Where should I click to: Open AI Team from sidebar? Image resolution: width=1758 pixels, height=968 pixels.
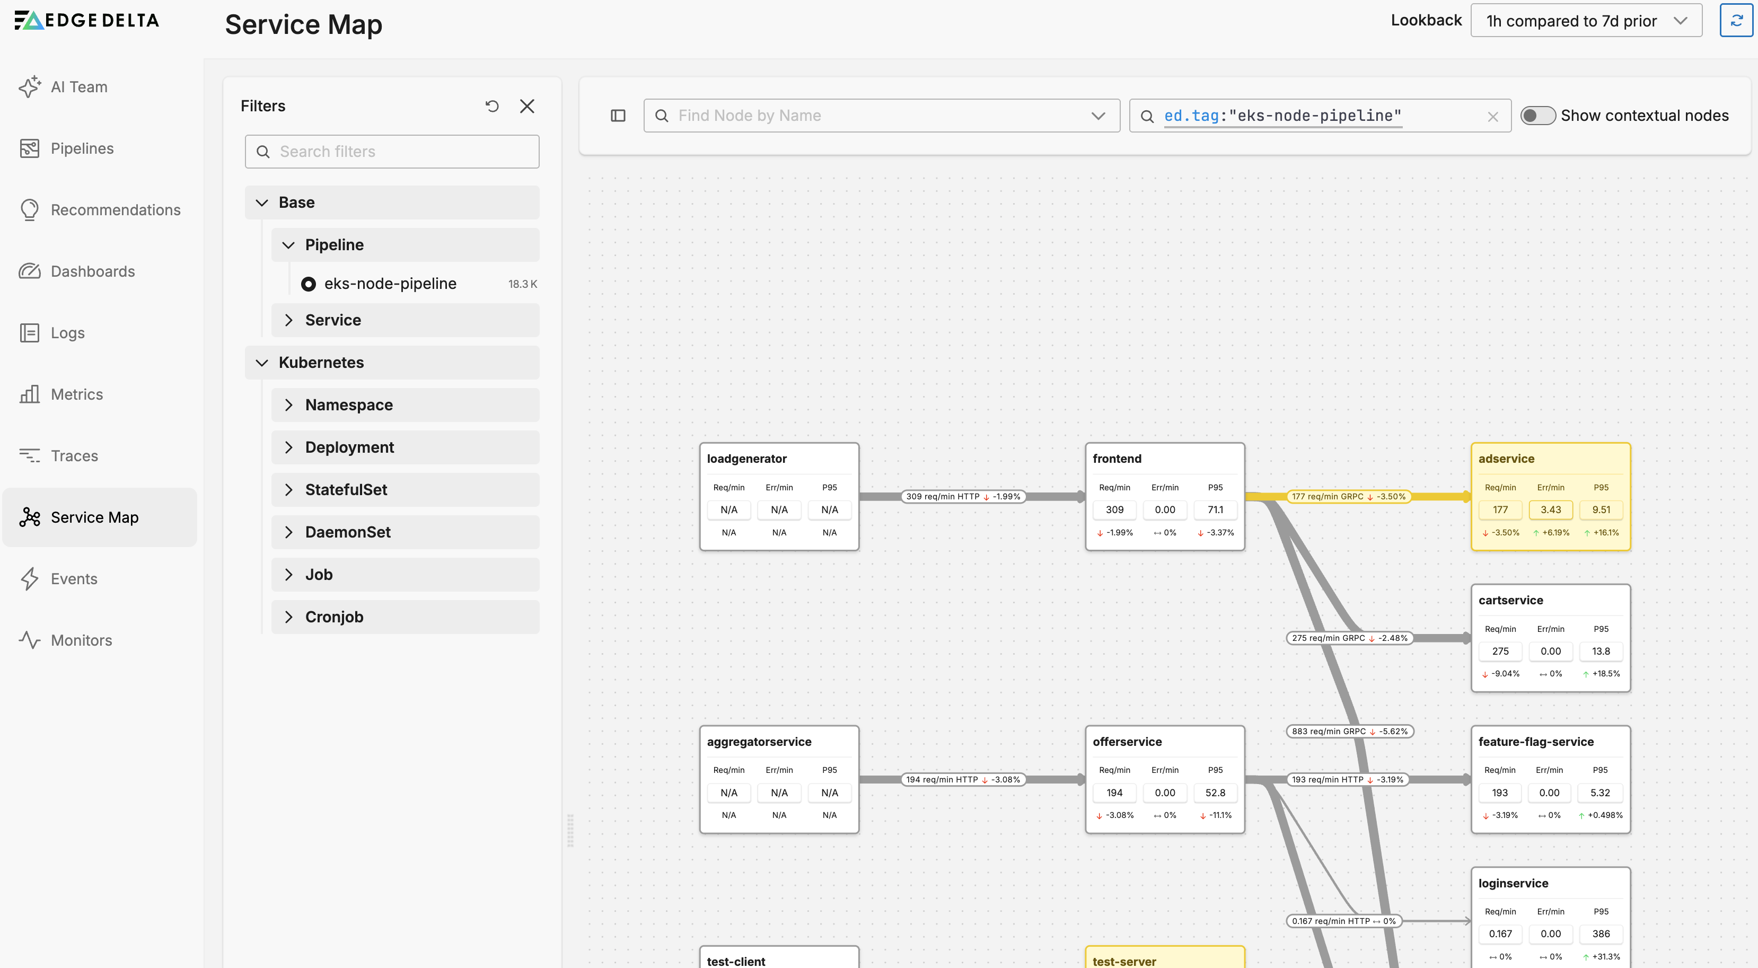coord(79,86)
